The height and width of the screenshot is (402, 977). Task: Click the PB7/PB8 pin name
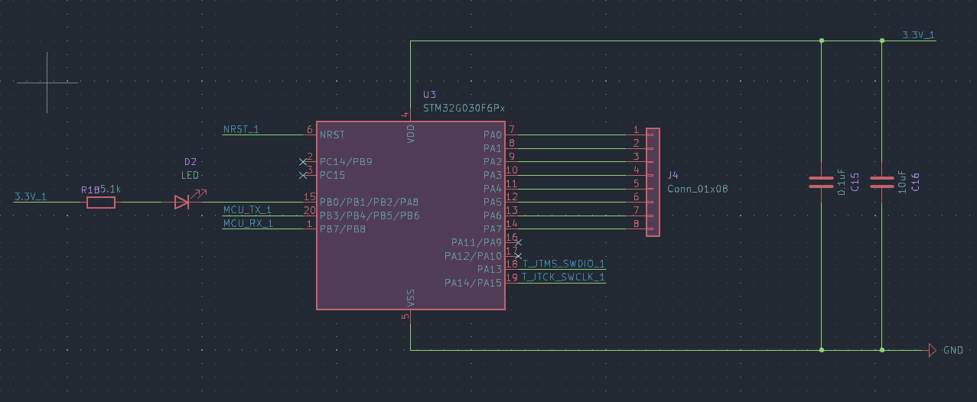pos(343,229)
